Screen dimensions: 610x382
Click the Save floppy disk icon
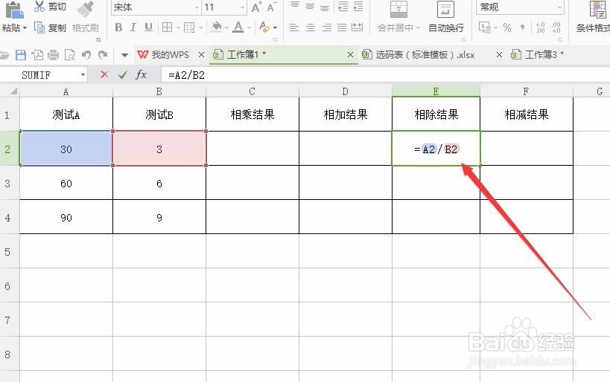(21, 55)
